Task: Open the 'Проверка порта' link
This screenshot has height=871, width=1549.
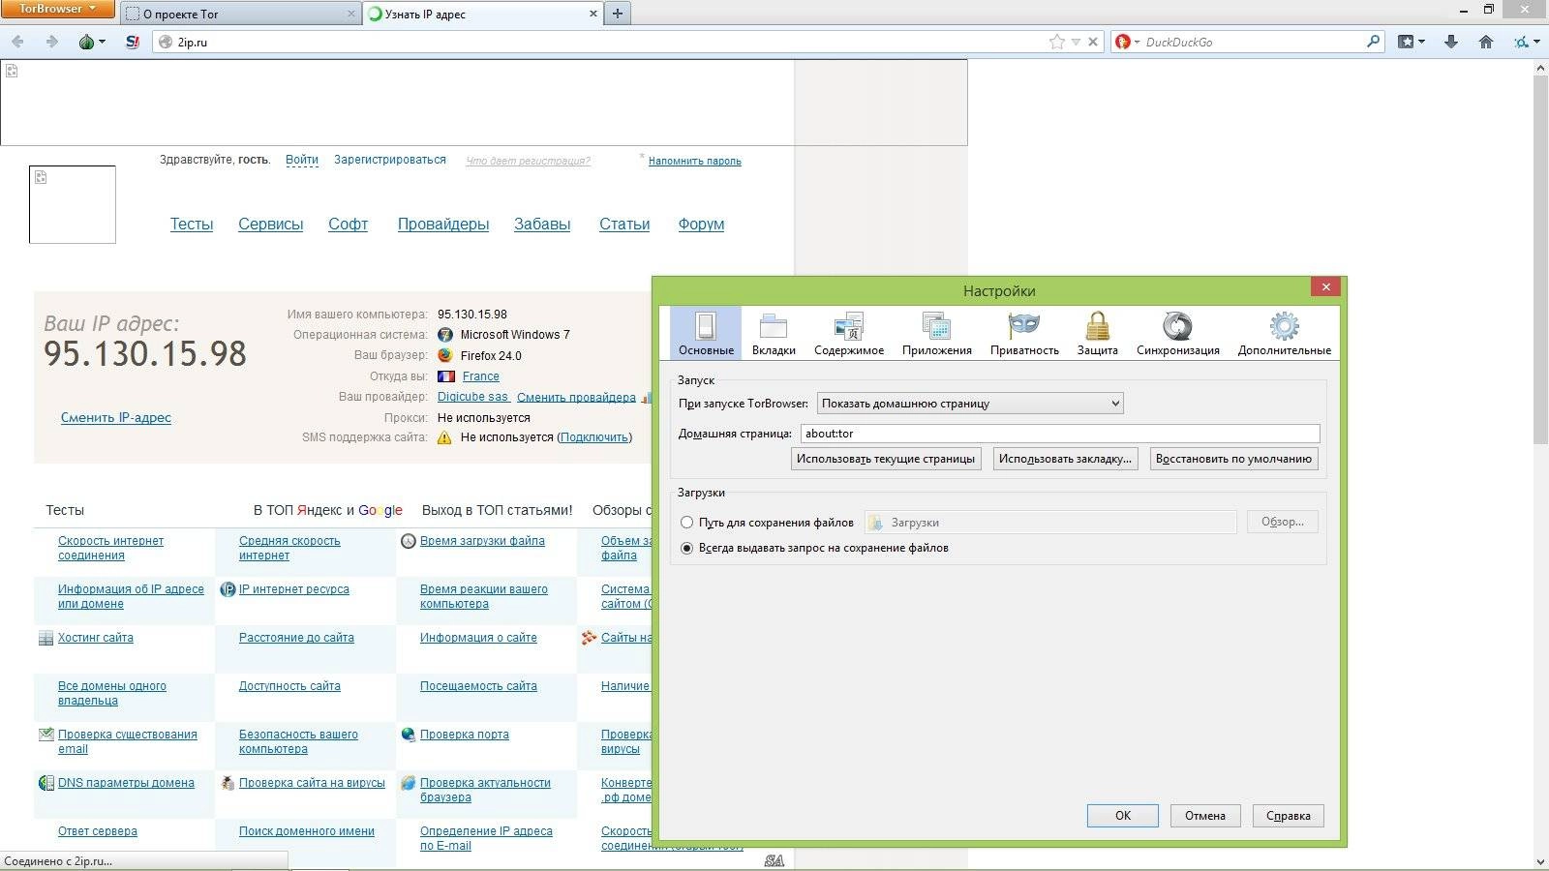Action: click(465, 735)
